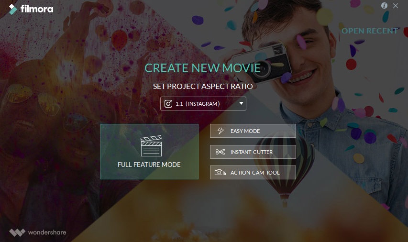The height and width of the screenshot is (242, 408).
Task: Start EASY MODE
Action: 253,131
